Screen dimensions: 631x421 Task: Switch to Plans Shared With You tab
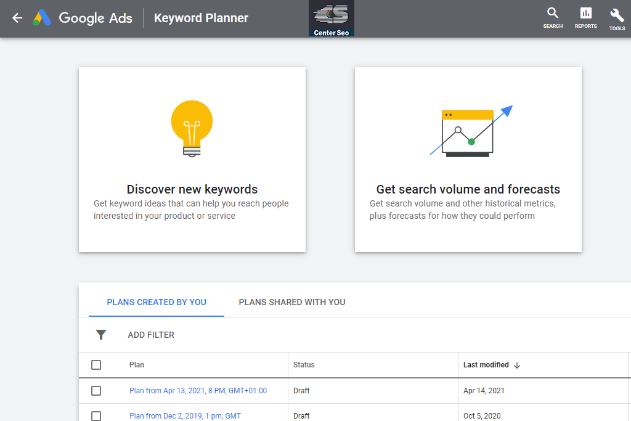pyautogui.click(x=292, y=302)
